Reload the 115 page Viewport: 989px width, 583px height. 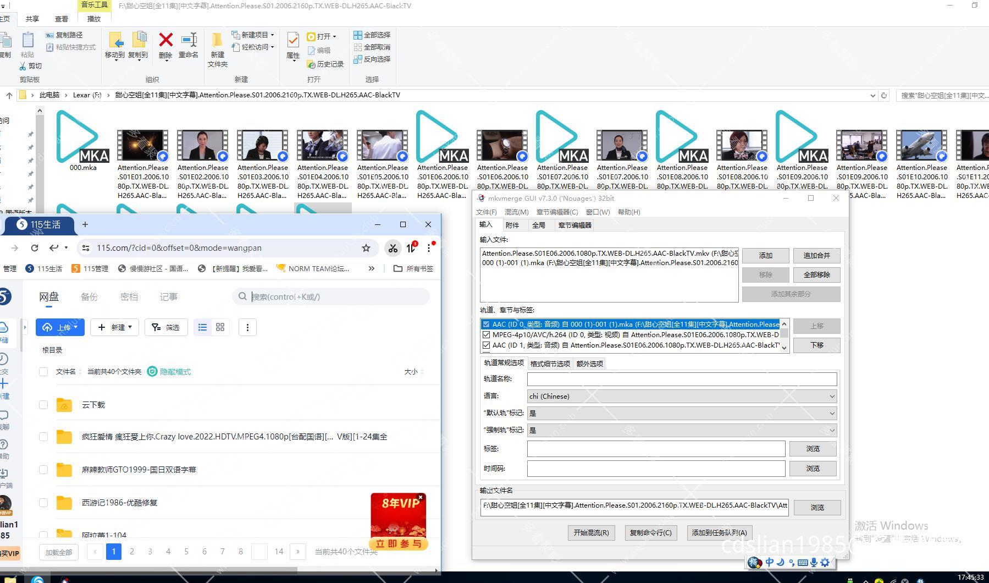coord(35,248)
